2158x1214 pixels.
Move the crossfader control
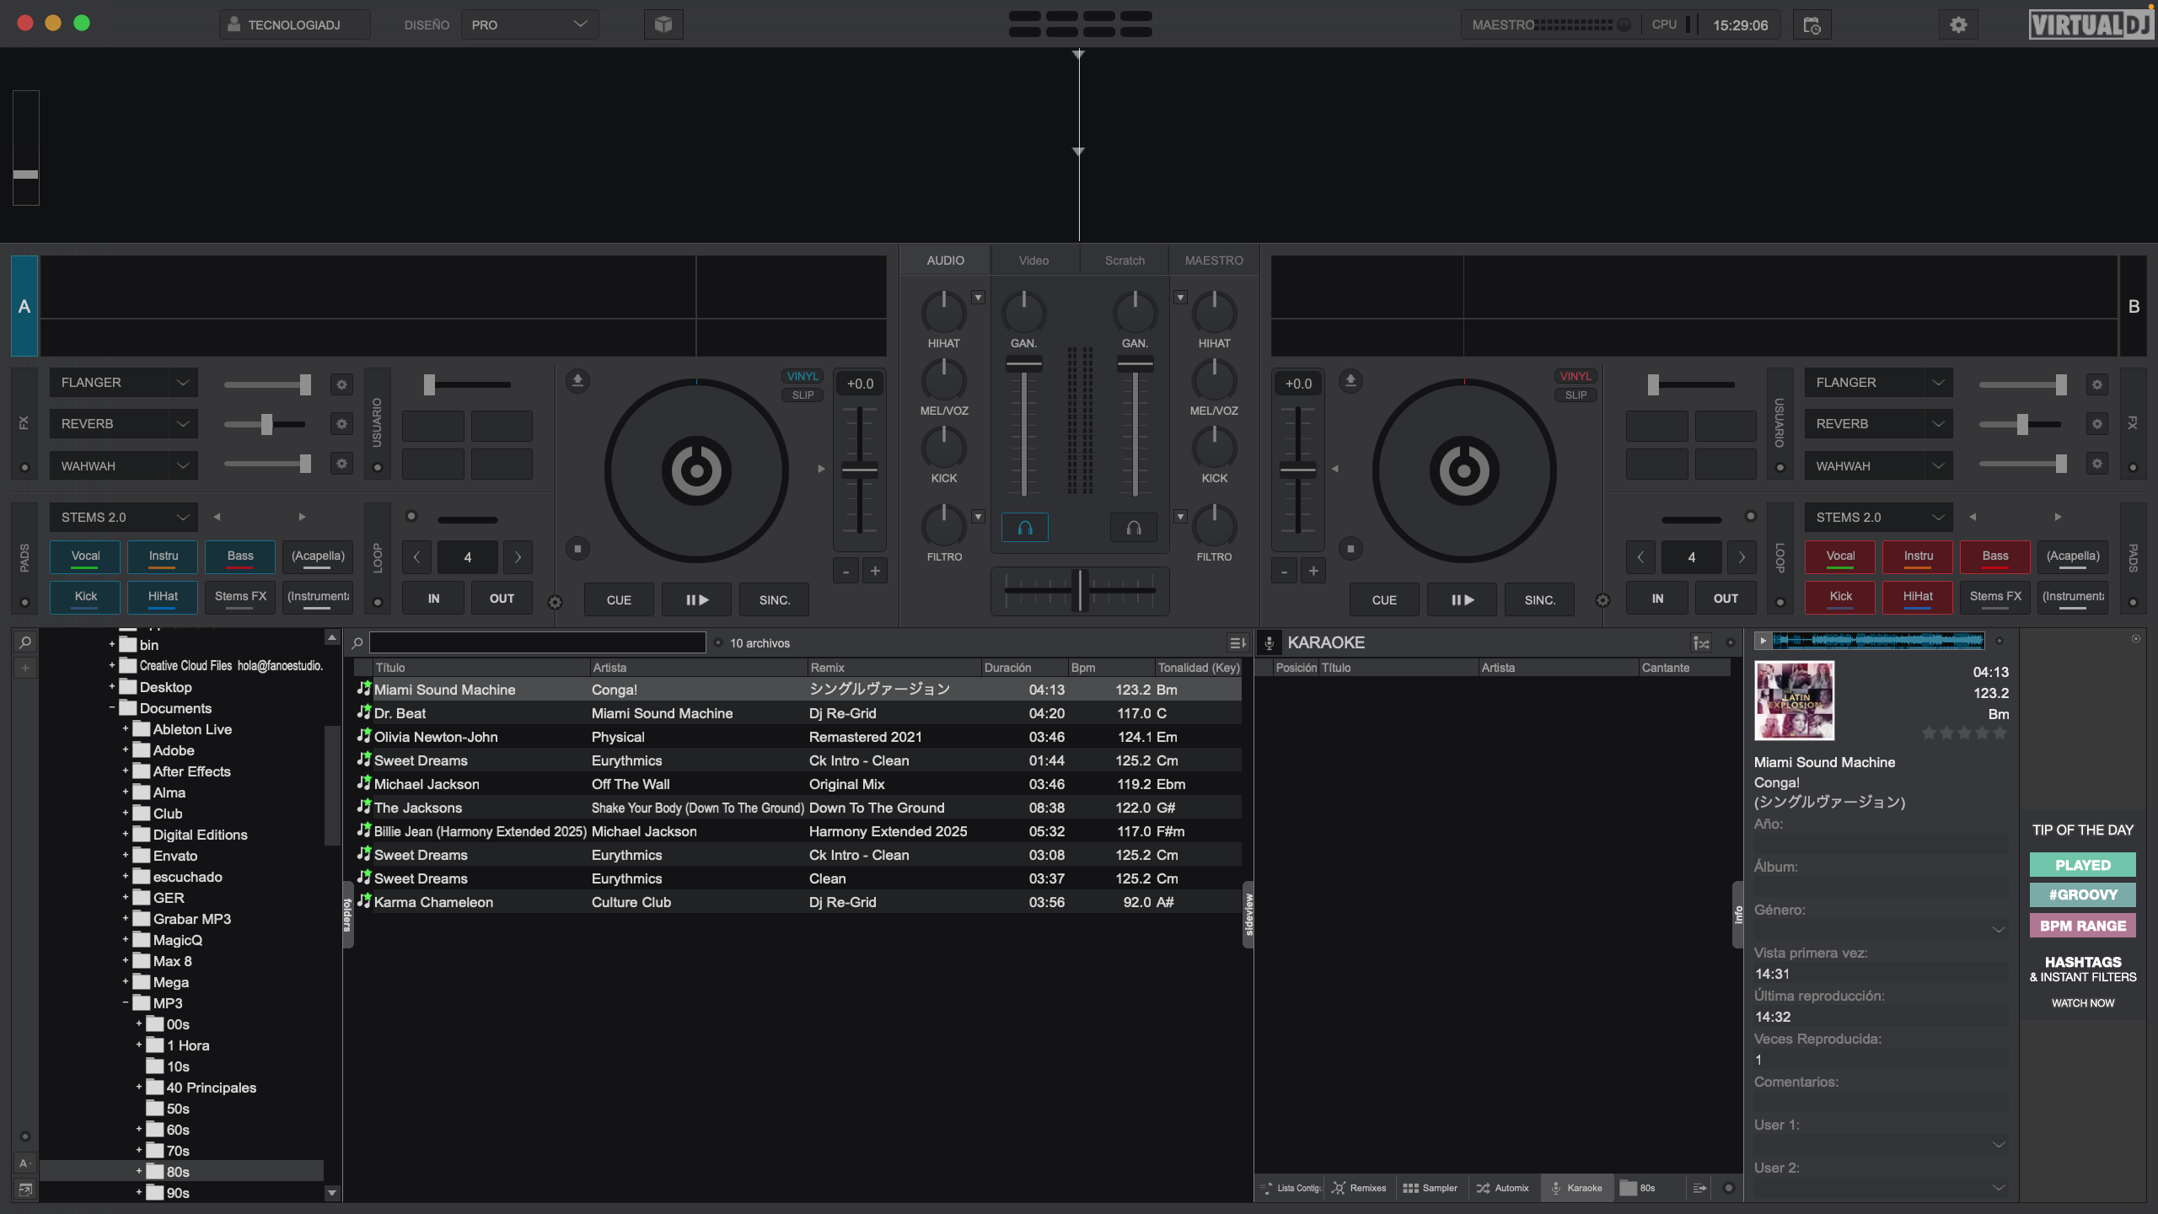coord(1079,591)
